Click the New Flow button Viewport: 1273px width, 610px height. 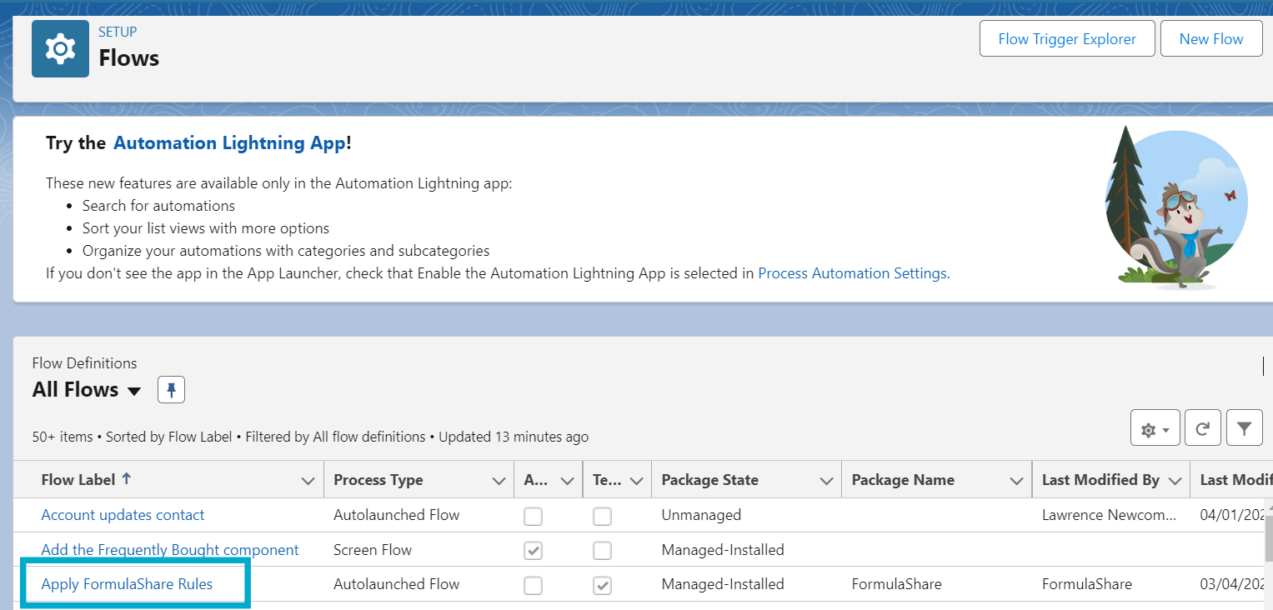[1210, 38]
